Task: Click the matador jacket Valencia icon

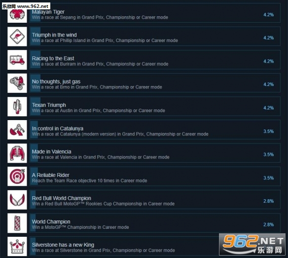Action: coord(17,153)
